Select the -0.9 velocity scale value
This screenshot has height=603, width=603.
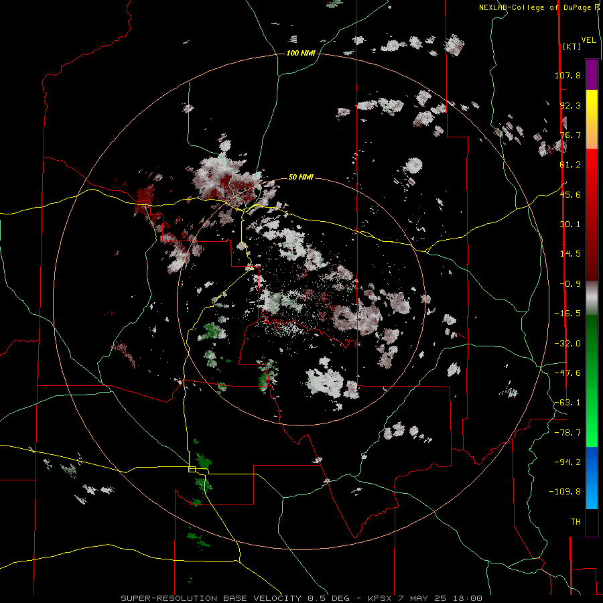(x=570, y=284)
